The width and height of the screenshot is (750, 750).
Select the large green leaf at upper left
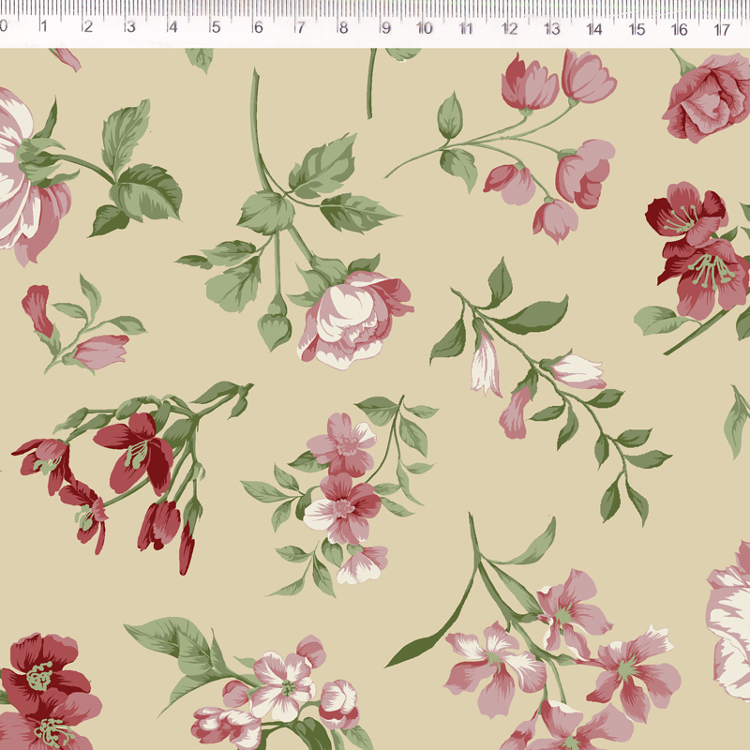pos(125,134)
